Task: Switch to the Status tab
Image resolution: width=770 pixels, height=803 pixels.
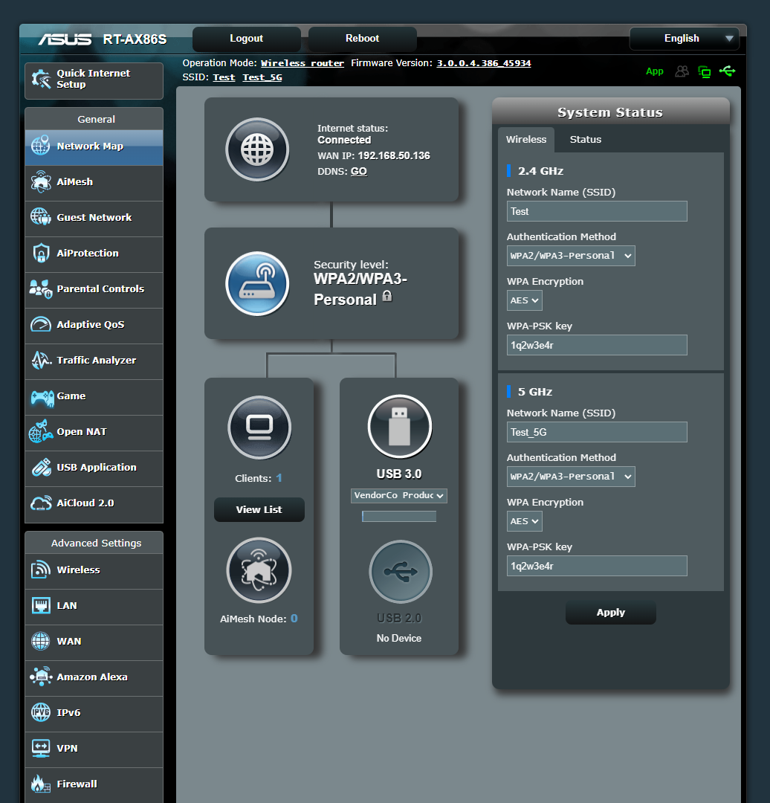Action: coord(585,139)
